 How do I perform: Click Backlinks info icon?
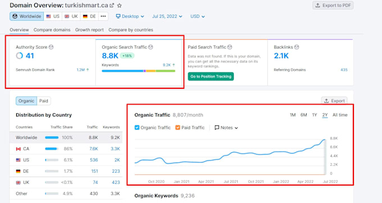[297, 47]
